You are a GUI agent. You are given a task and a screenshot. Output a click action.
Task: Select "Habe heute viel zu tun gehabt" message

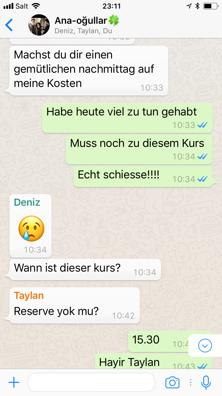click(x=127, y=118)
